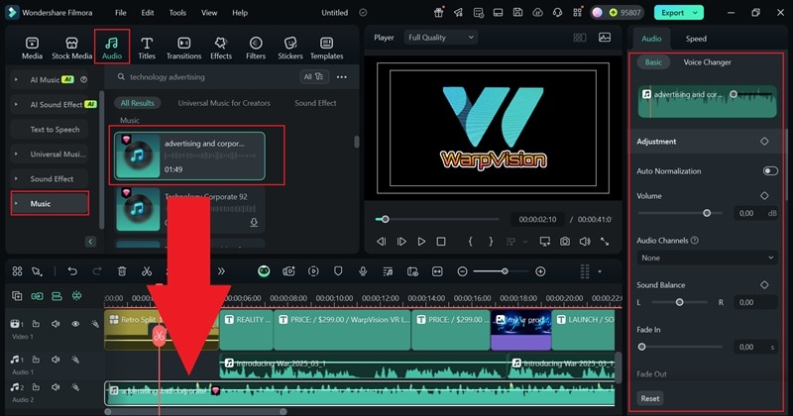Viewport: 793px width, 416px height.
Task: Lock the Video 1 track
Action: click(36, 324)
